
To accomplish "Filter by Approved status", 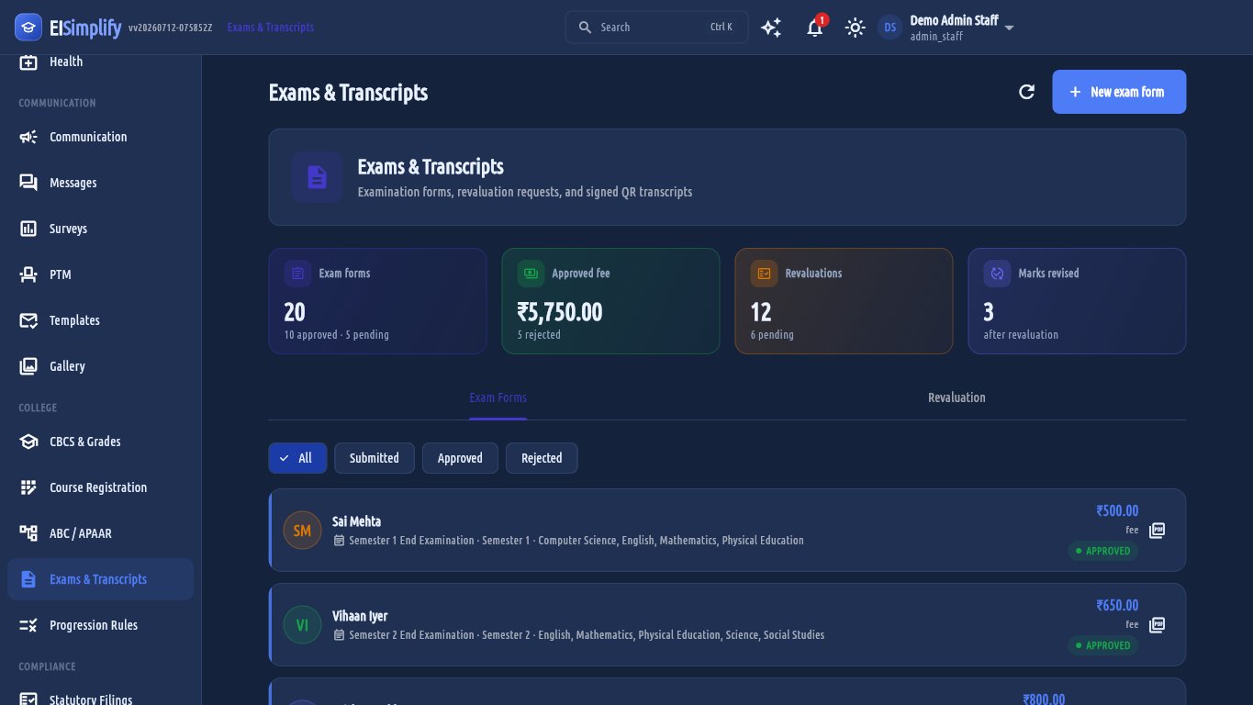I will pyautogui.click(x=460, y=458).
